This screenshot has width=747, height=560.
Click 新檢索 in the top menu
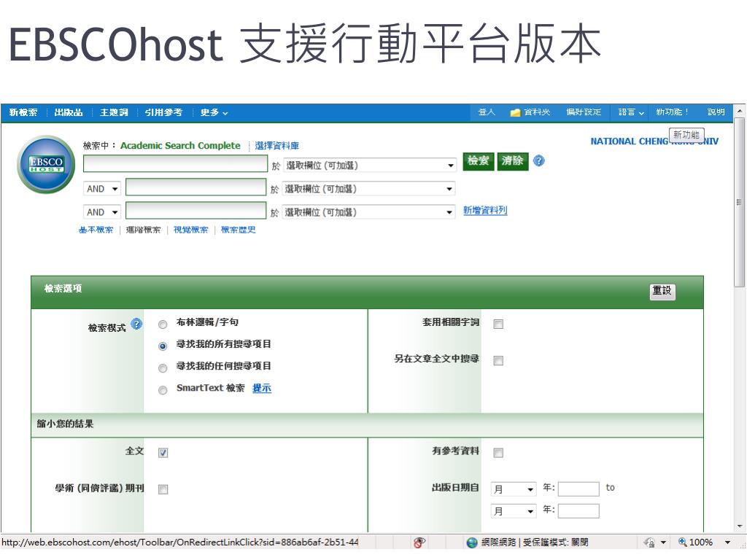[x=23, y=112]
